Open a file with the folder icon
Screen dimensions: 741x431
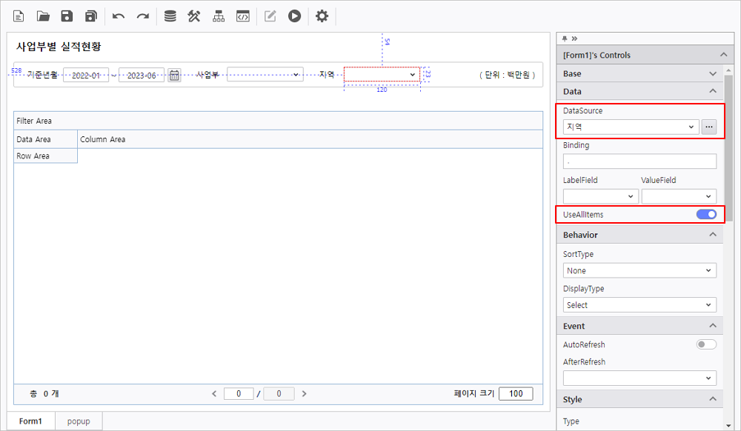tap(43, 16)
